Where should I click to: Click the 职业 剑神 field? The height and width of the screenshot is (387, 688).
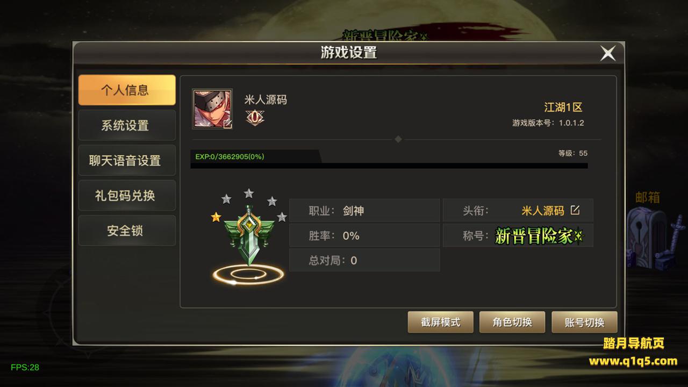click(364, 211)
